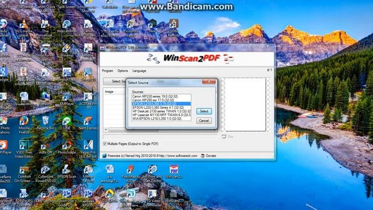Open Vegas Pro 14.0 desktop shortcut

coord(88,149)
